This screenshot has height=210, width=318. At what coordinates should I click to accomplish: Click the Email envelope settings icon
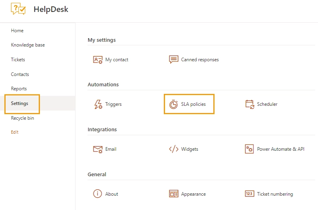pos(98,150)
